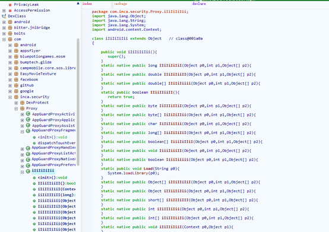Viewport: 329px width, 232px height.
Task: Click the AppGuardProxyHandle class icon
Action: point(28,148)
